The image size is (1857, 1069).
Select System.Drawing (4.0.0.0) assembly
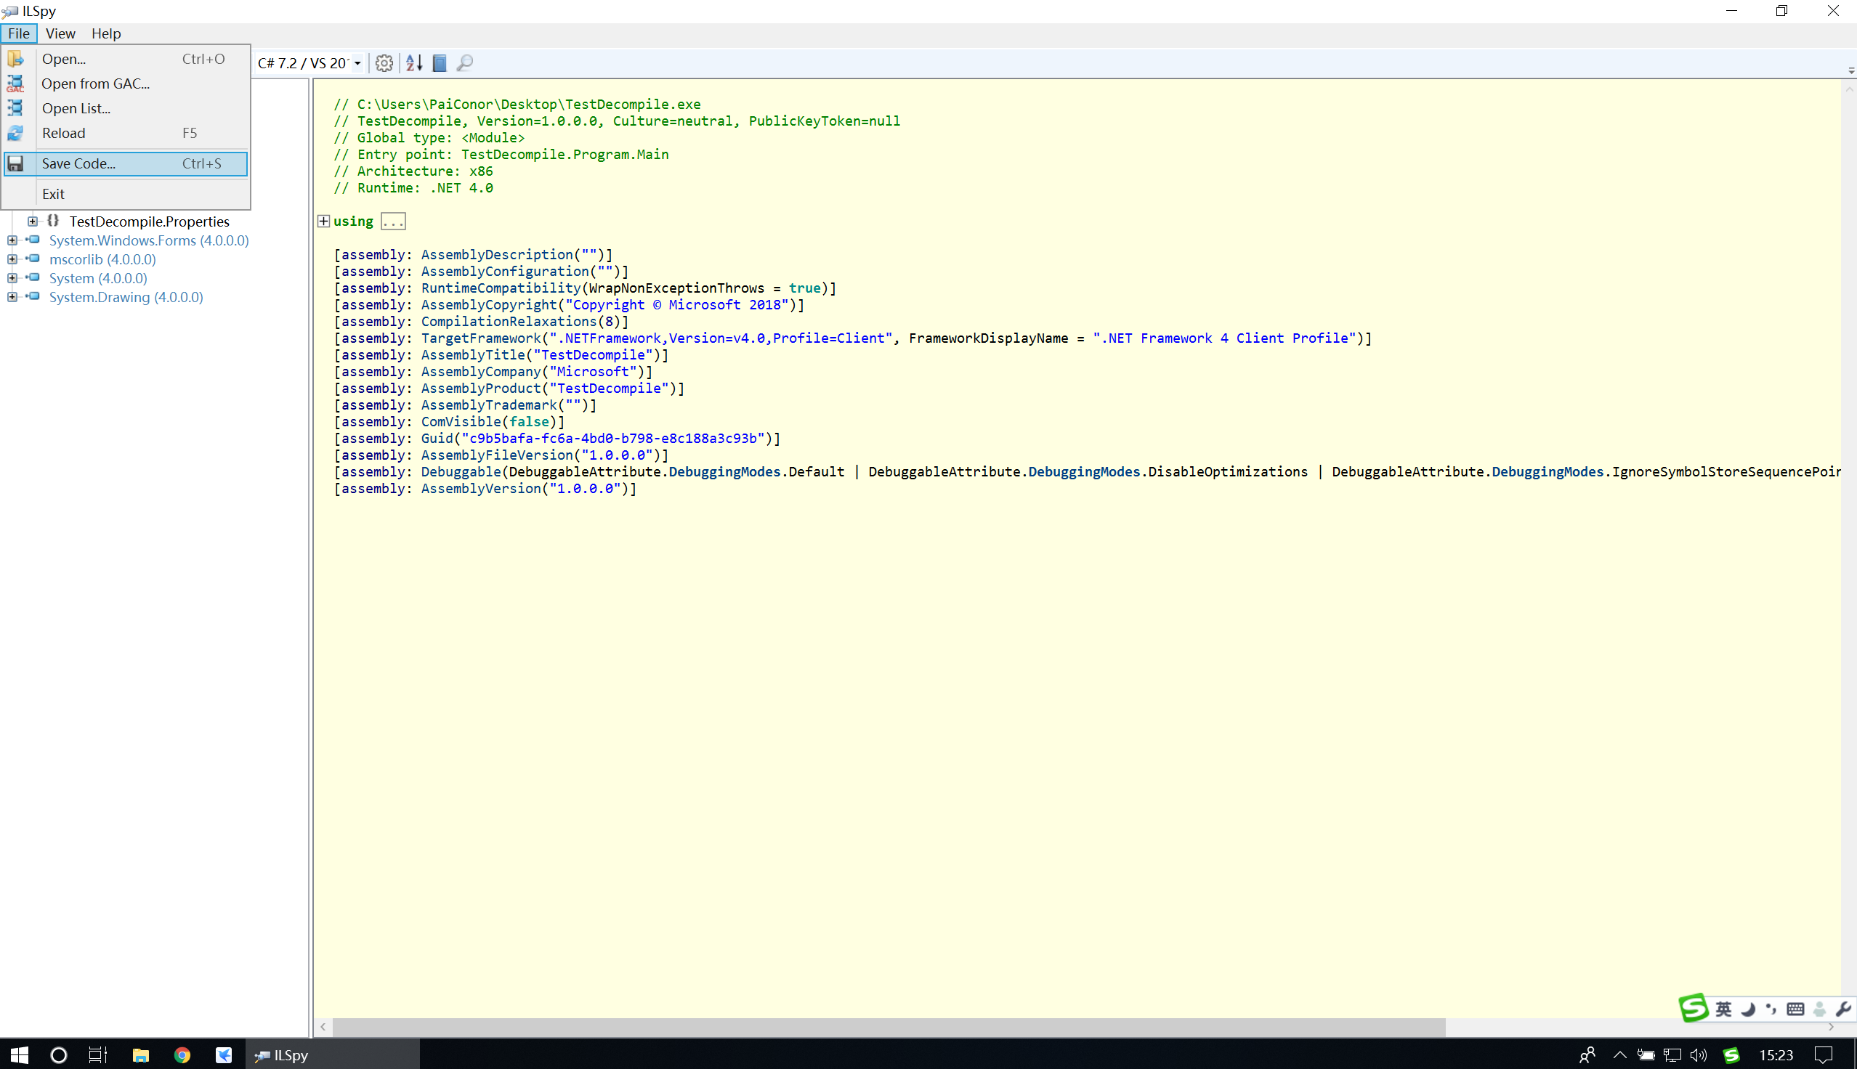click(x=126, y=297)
